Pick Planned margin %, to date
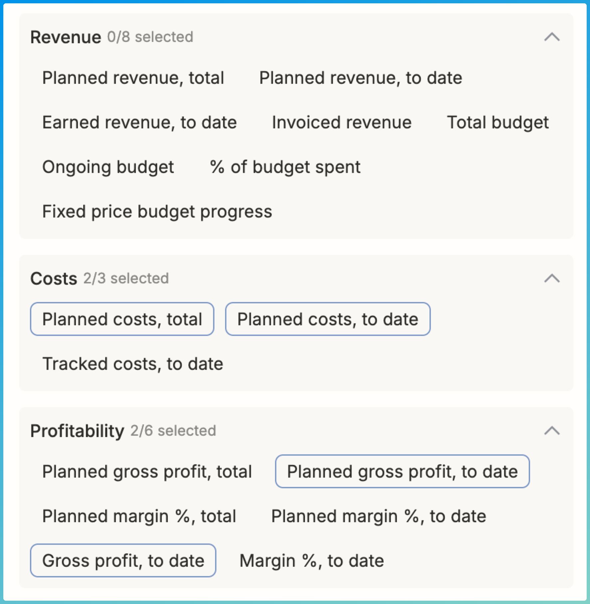The height and width of the screenshot is (604, 590). (379, 516)
